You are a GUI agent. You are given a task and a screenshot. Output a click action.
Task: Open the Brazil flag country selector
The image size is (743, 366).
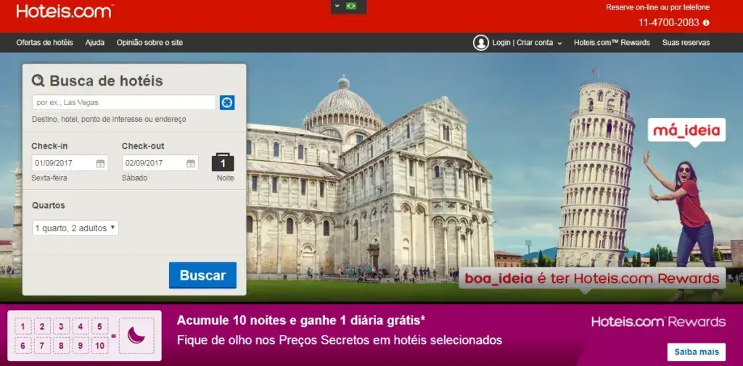(x=349, y=6)
